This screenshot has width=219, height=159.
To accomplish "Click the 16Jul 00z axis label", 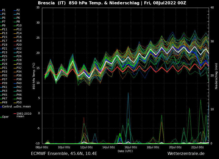I will tap(131, 147).
